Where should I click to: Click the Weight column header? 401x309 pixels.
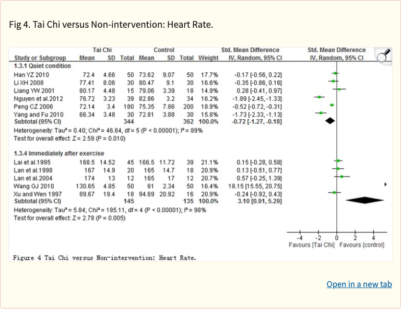pos(209,58)
